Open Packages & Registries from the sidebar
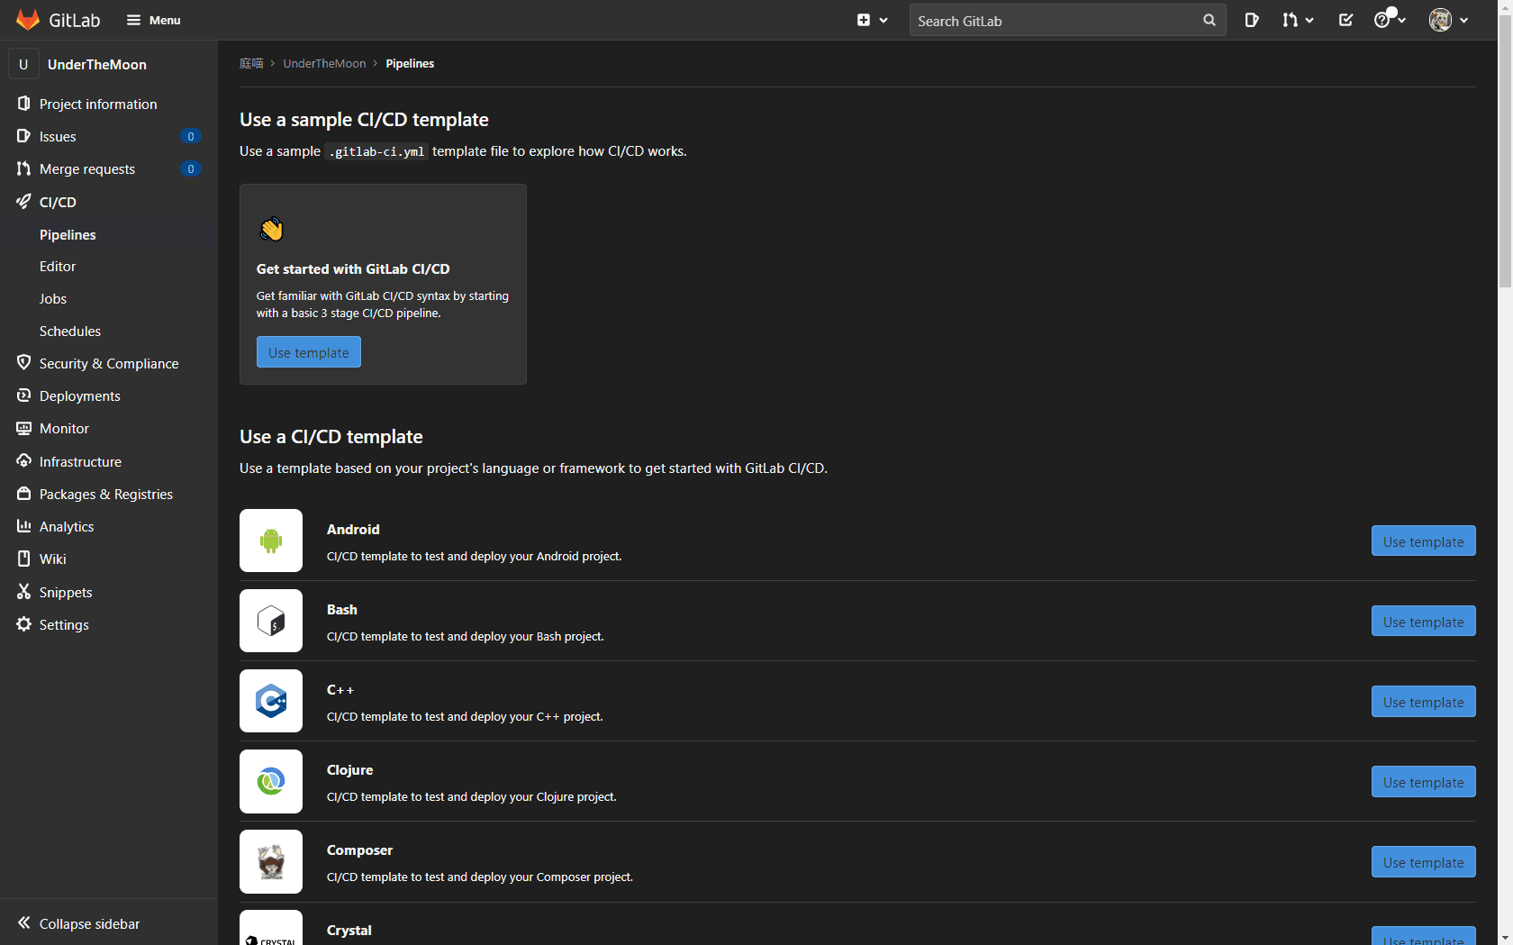The image size is (1513, 945). coord(106,494)
